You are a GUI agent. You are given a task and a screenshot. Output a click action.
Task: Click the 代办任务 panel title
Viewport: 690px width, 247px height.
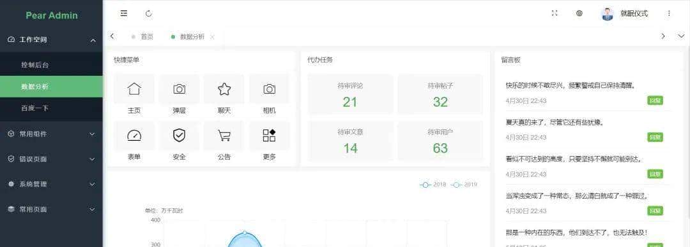[x=320, y=60]
